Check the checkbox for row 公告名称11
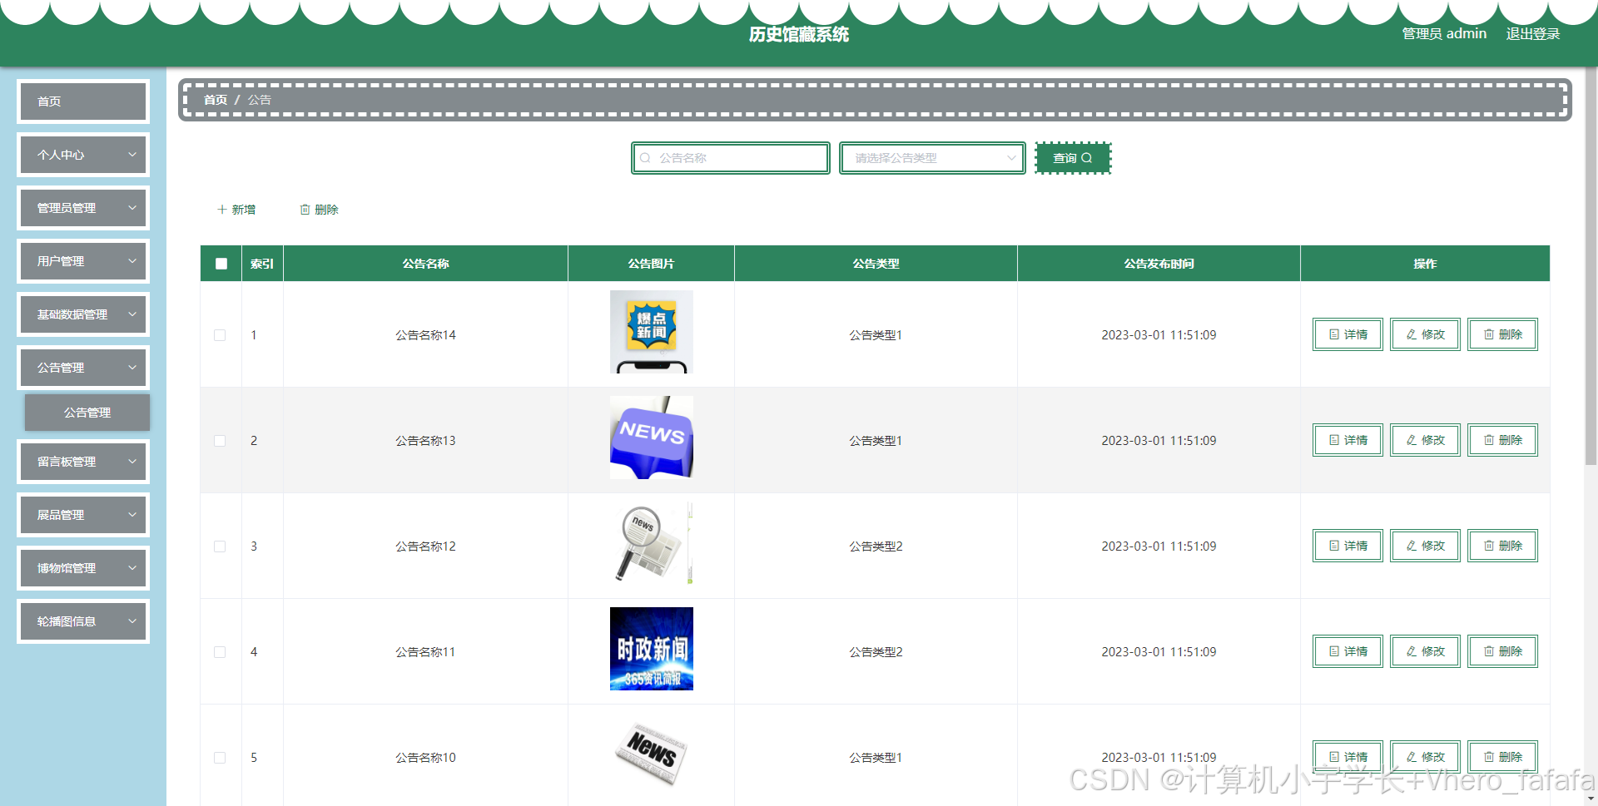The height and width of the screenshot is (806, 1598). coord(220,652)
